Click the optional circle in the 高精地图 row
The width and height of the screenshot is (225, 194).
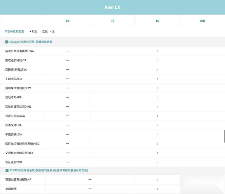pyautogui.click(x=157, y=189)
